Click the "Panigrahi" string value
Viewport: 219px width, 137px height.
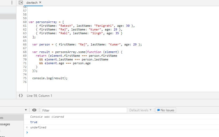[x=104, y=26]
